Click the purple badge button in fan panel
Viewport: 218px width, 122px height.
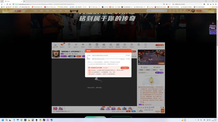click(159, 73)
